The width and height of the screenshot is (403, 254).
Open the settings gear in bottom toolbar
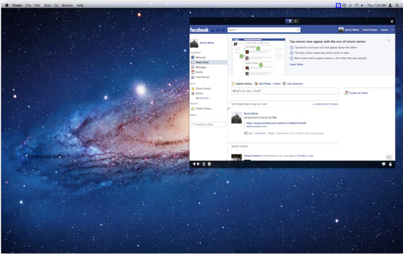pos(209,164)
